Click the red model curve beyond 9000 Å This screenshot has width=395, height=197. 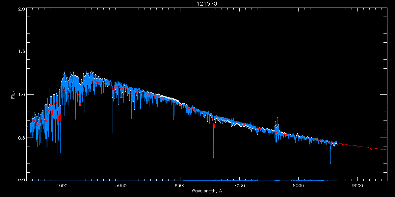tap(365, 147)
